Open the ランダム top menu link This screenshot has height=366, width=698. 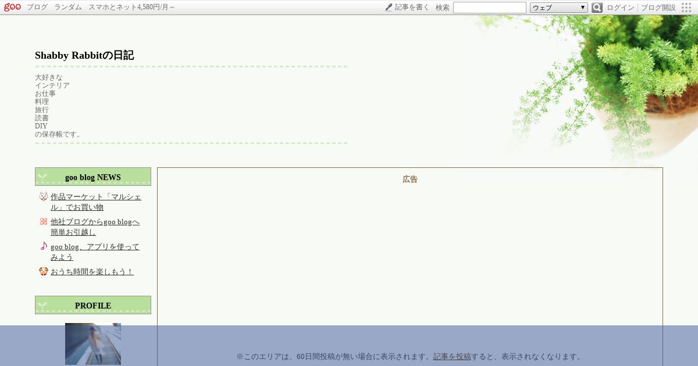[68, 8]
